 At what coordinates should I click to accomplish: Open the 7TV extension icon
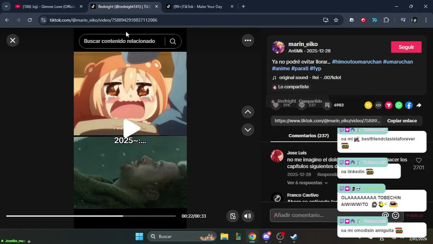375,20
